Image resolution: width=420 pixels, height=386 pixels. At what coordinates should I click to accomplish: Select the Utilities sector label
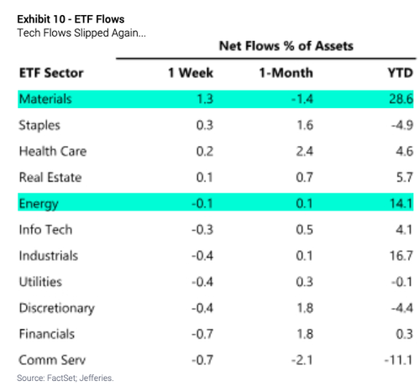coord(40,282)
